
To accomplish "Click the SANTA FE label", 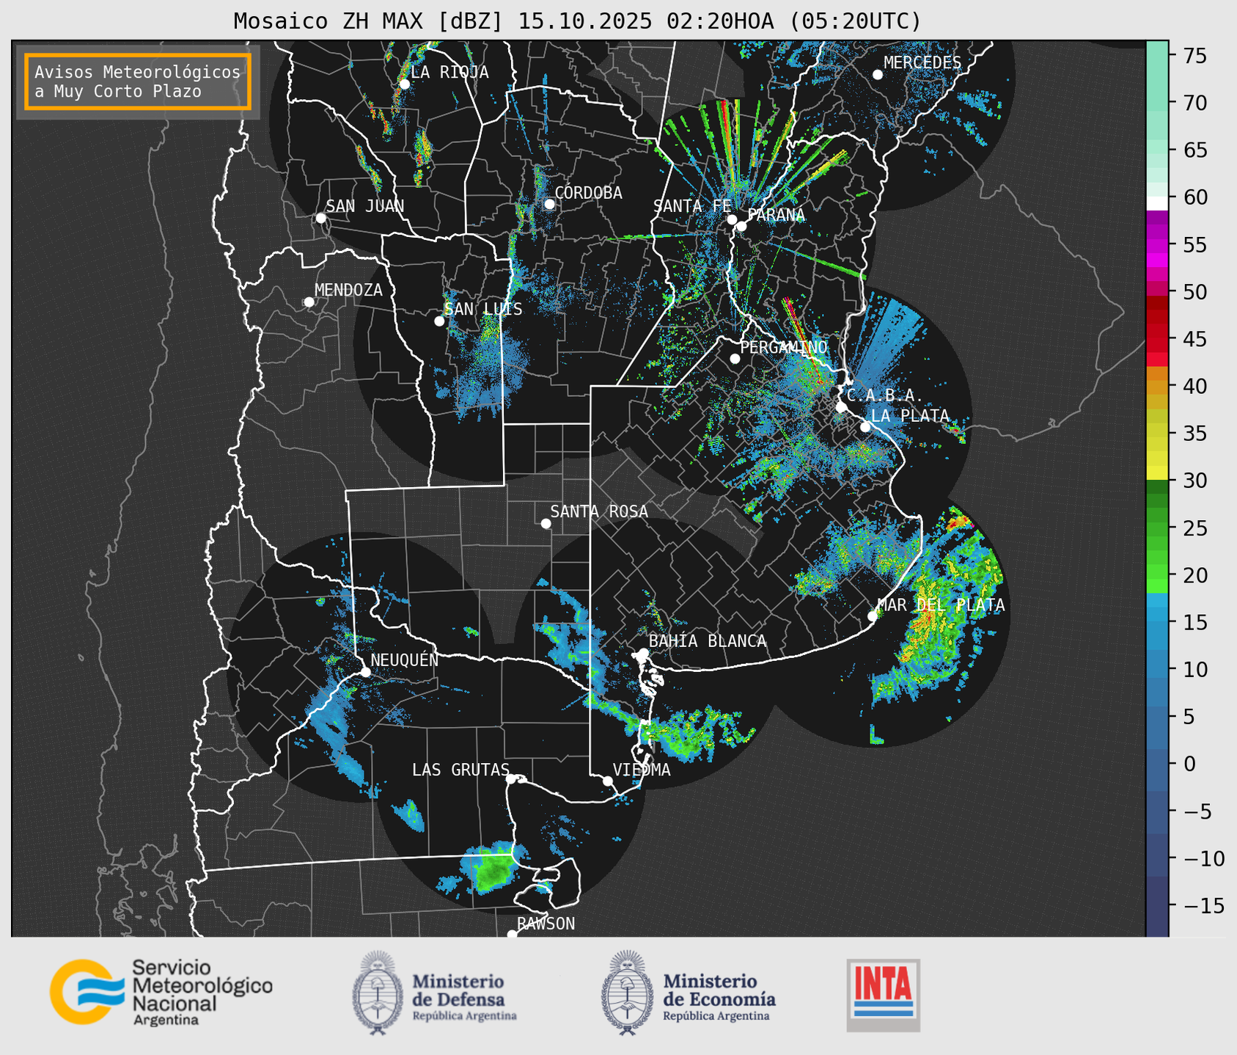I will [x=692, y=206].
